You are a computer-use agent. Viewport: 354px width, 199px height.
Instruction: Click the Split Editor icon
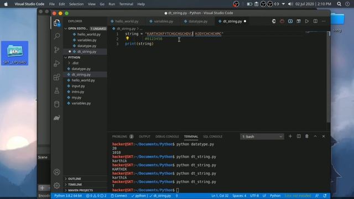[x=315, y=21]
